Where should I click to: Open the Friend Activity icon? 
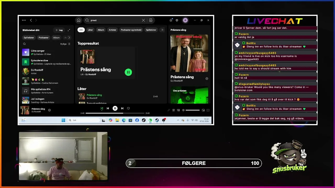[177, 20]
